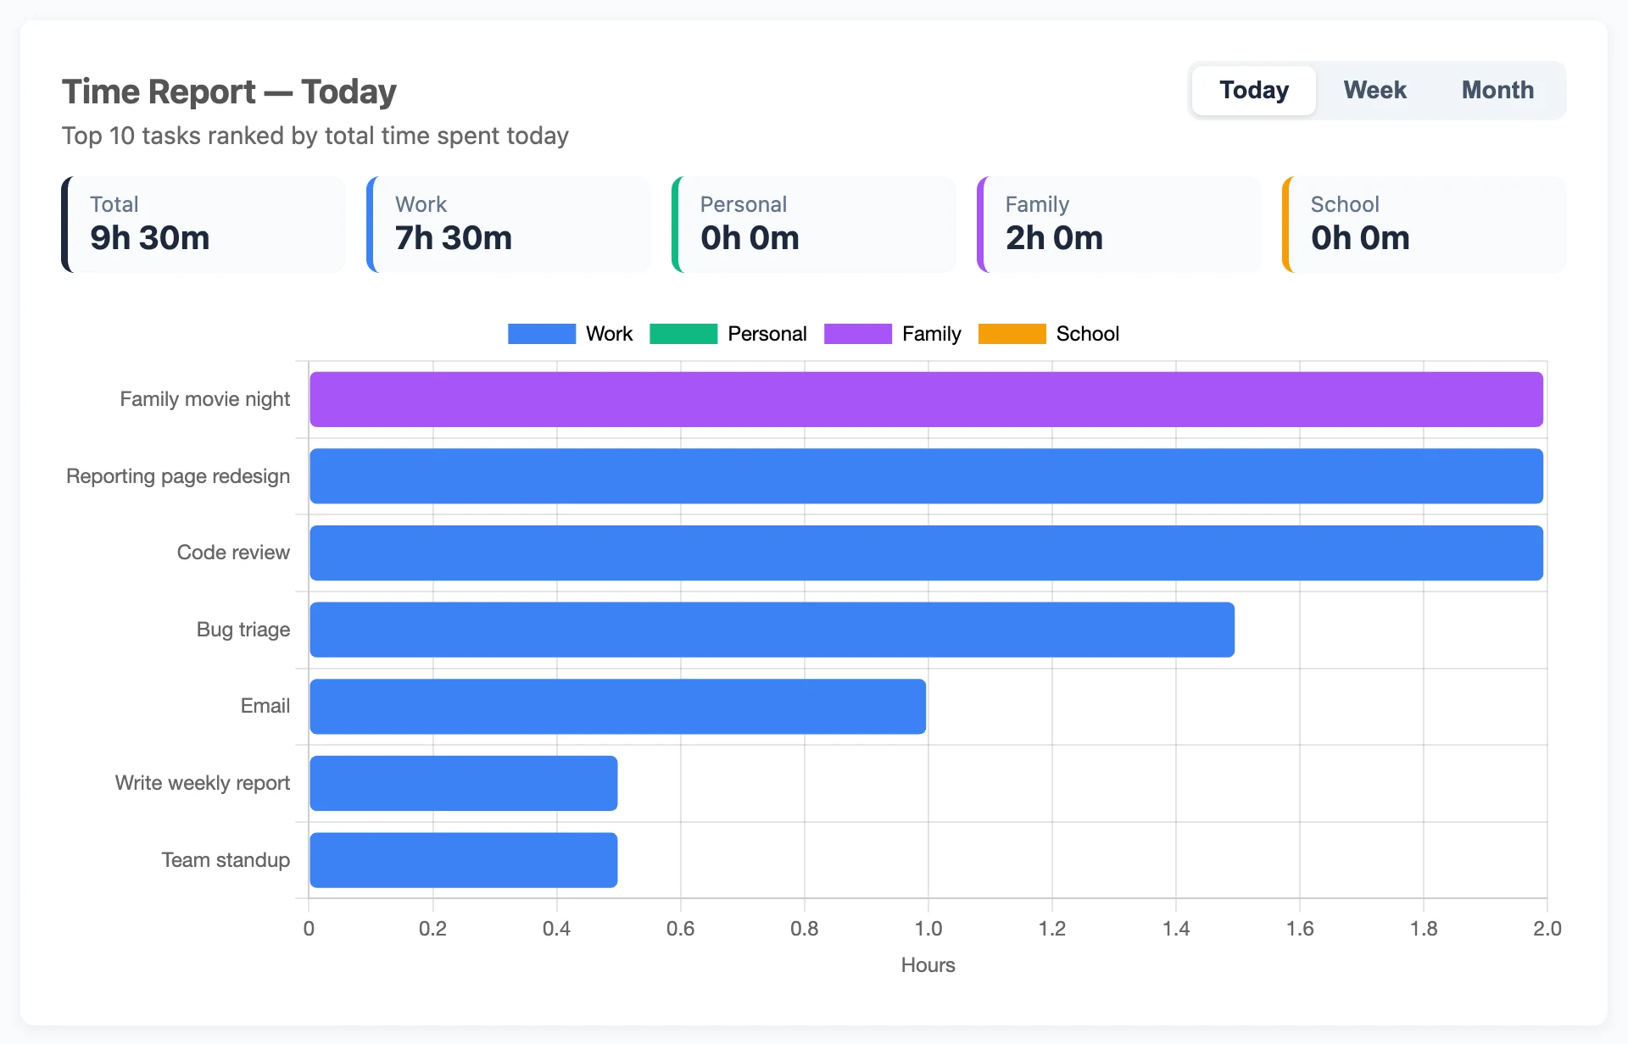Click the 'Top 10 tasks ranked' subtitle
The height and width of the screenshot is (1044, 1628).
point(315,136)
